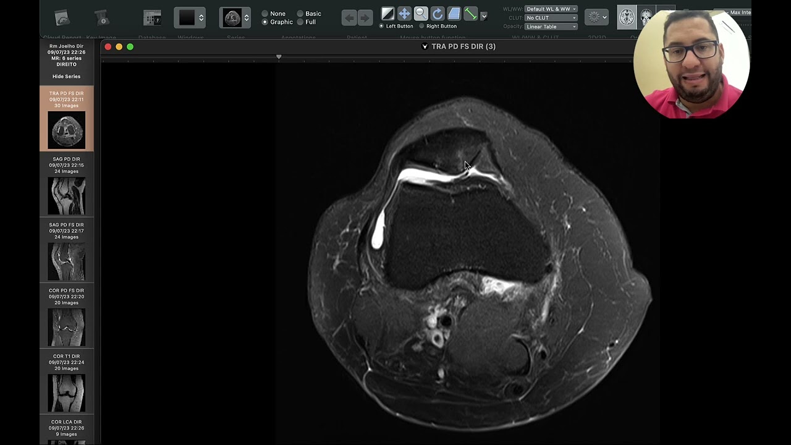
Task: Open the Windows layout dropdown
Action: [190, 18]
